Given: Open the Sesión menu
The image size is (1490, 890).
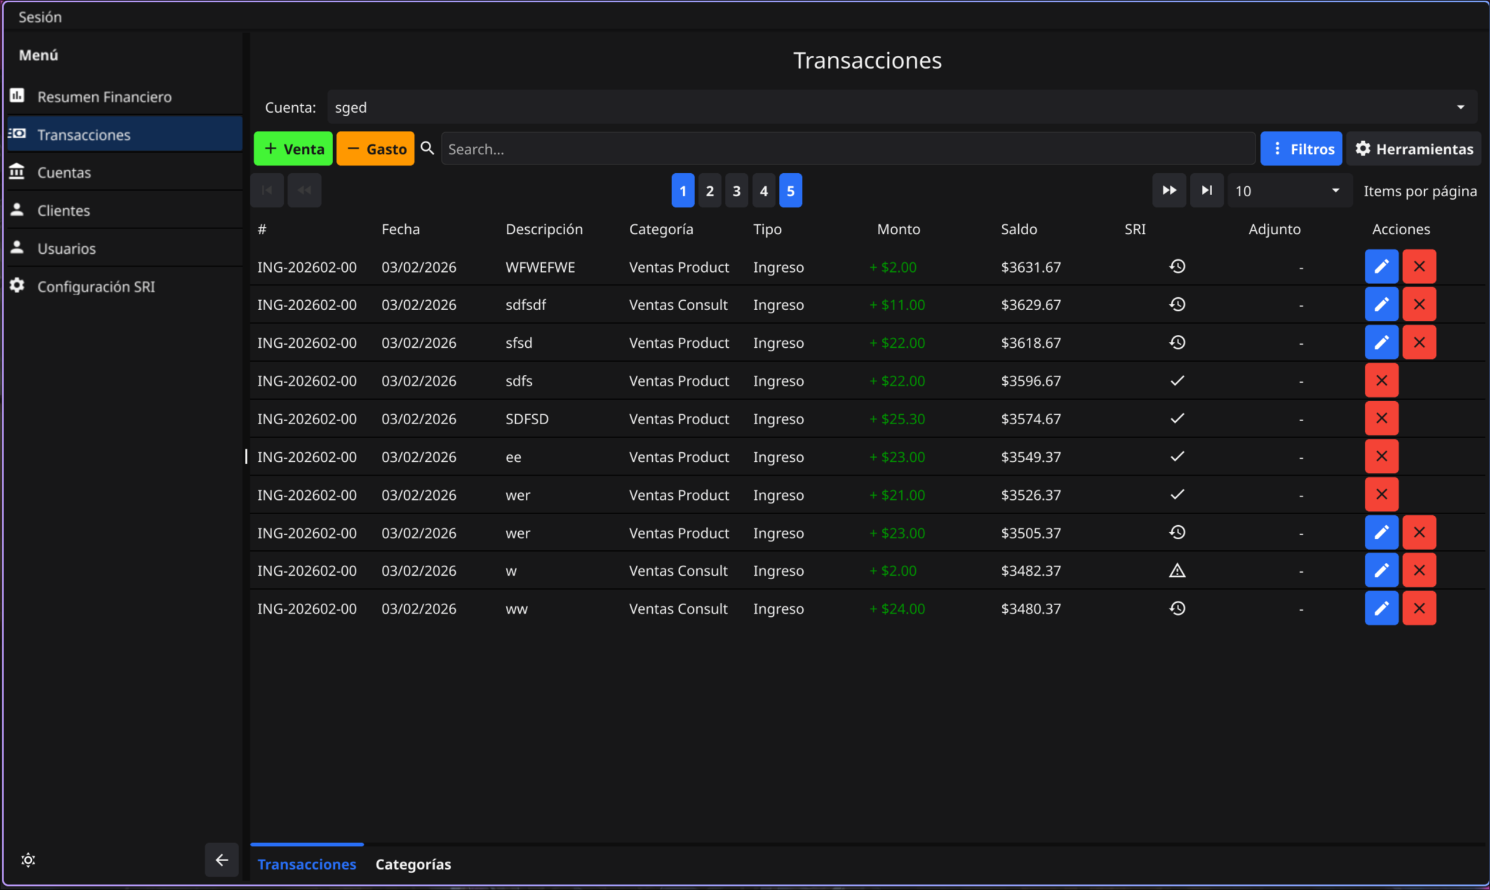Looking at the screenshot, I should pos(39,17).
